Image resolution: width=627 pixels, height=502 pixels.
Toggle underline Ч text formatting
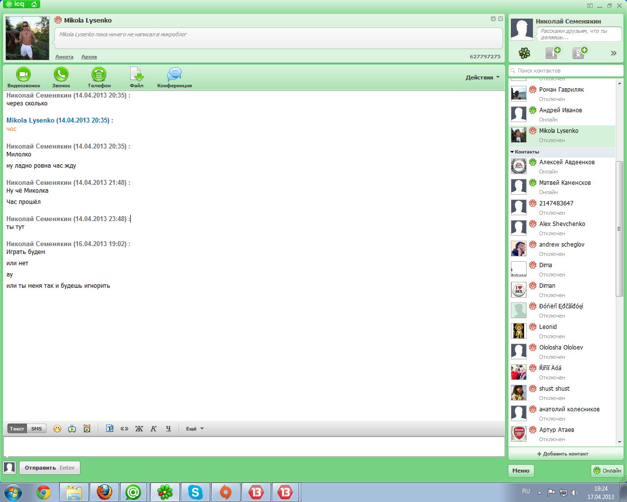coord(169,428)
